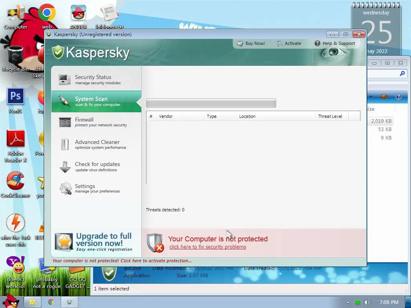Sort by the Vendor column header
Screen dimensions: 411x308
pos(180,116)
